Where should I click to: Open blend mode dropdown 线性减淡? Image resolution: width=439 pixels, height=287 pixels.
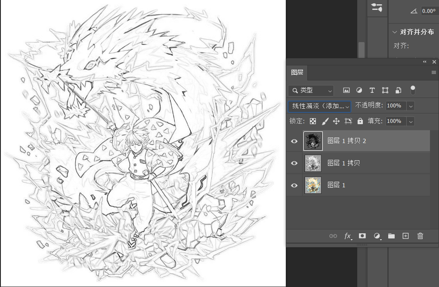click(319, 106)
